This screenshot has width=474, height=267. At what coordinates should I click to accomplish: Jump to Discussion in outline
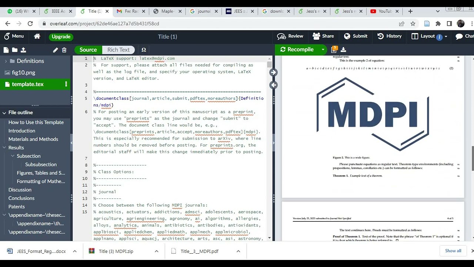pyautogui.click(x=20, y=190)
